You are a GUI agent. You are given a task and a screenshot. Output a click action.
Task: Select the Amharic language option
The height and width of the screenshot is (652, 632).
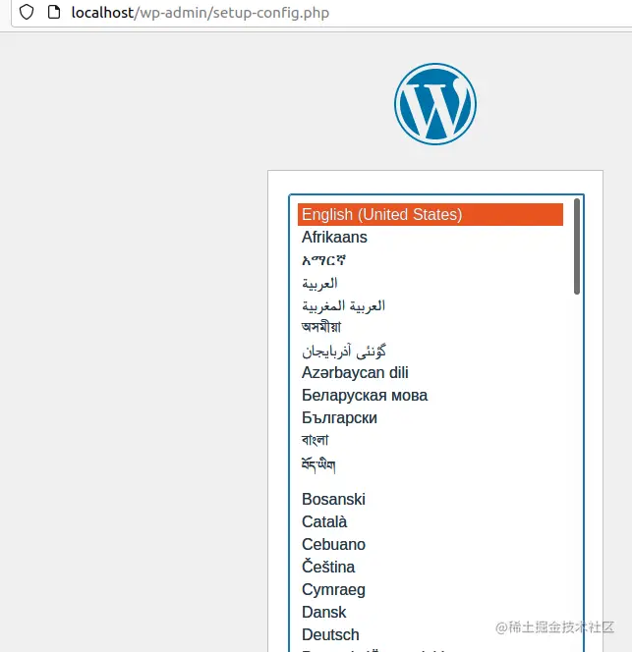click(431, 260)
